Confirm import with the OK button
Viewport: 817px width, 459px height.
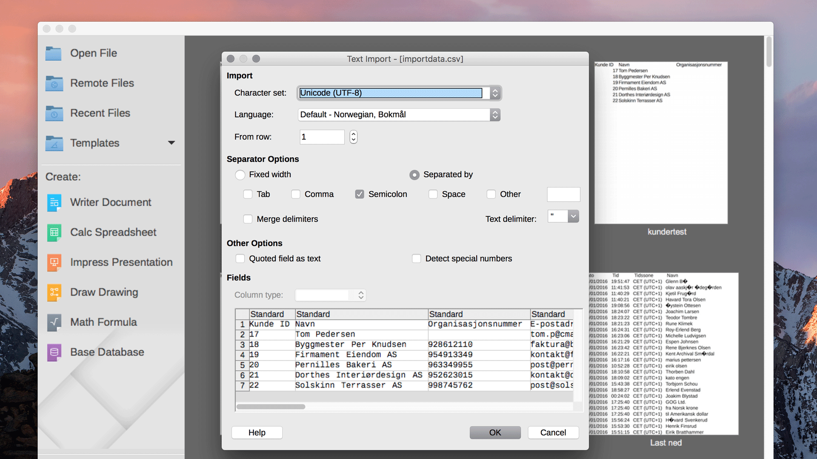pos(495,432)
